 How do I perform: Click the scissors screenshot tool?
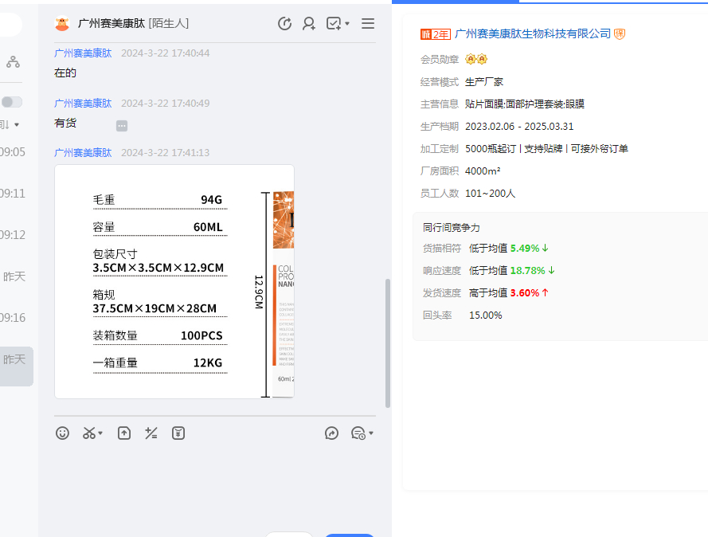[x=89, y=433]
